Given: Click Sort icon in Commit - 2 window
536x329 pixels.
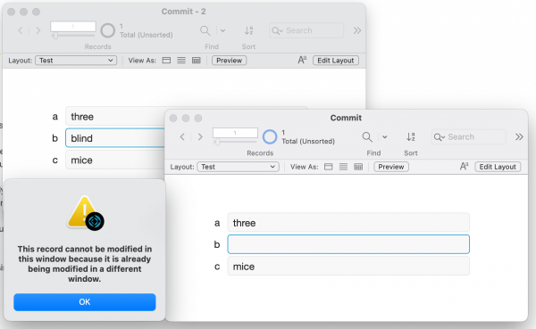Looking at the screenshot, I should pyautogui.click(x=248, y=30).
